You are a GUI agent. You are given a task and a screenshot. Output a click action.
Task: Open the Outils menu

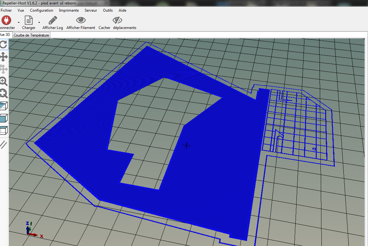point(108,10)
